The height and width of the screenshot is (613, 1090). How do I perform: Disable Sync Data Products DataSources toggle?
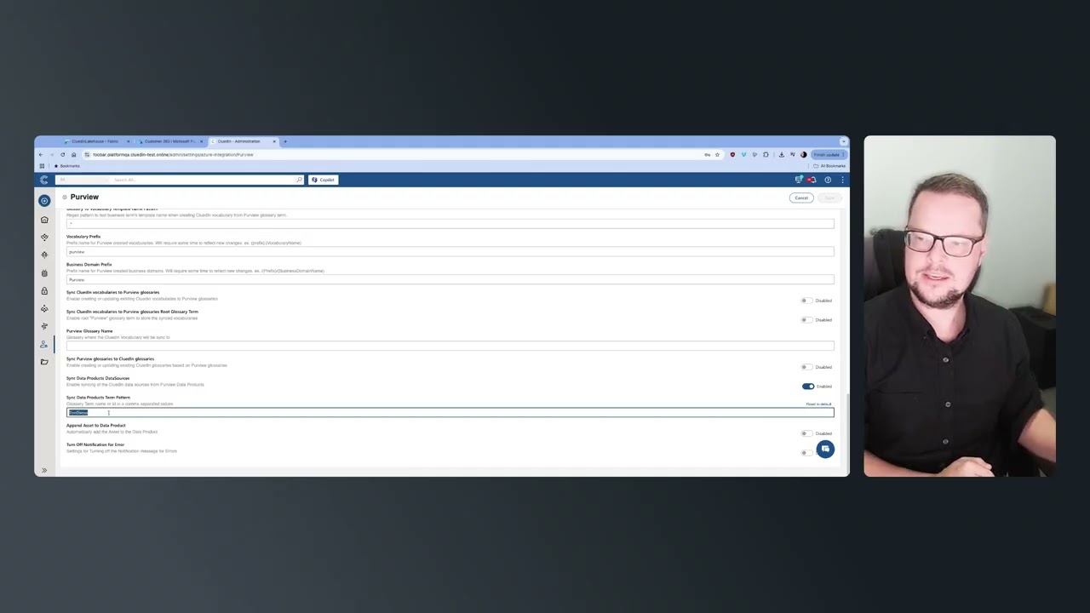tap(807, 387)
